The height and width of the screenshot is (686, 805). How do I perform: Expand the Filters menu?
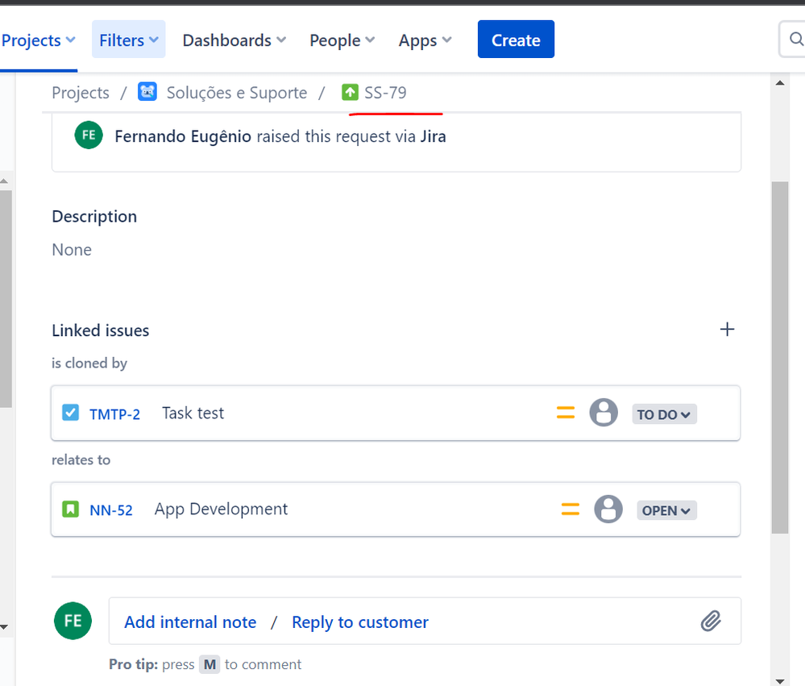pyautogui.click(x=129, y=39)
